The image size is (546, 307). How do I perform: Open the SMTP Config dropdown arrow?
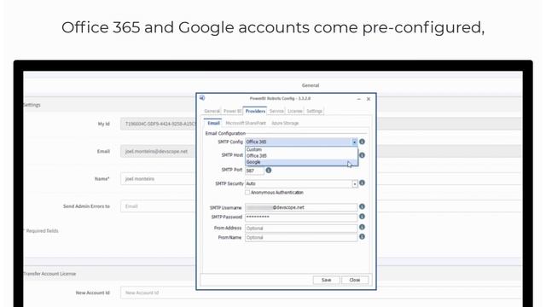[354, 142]
